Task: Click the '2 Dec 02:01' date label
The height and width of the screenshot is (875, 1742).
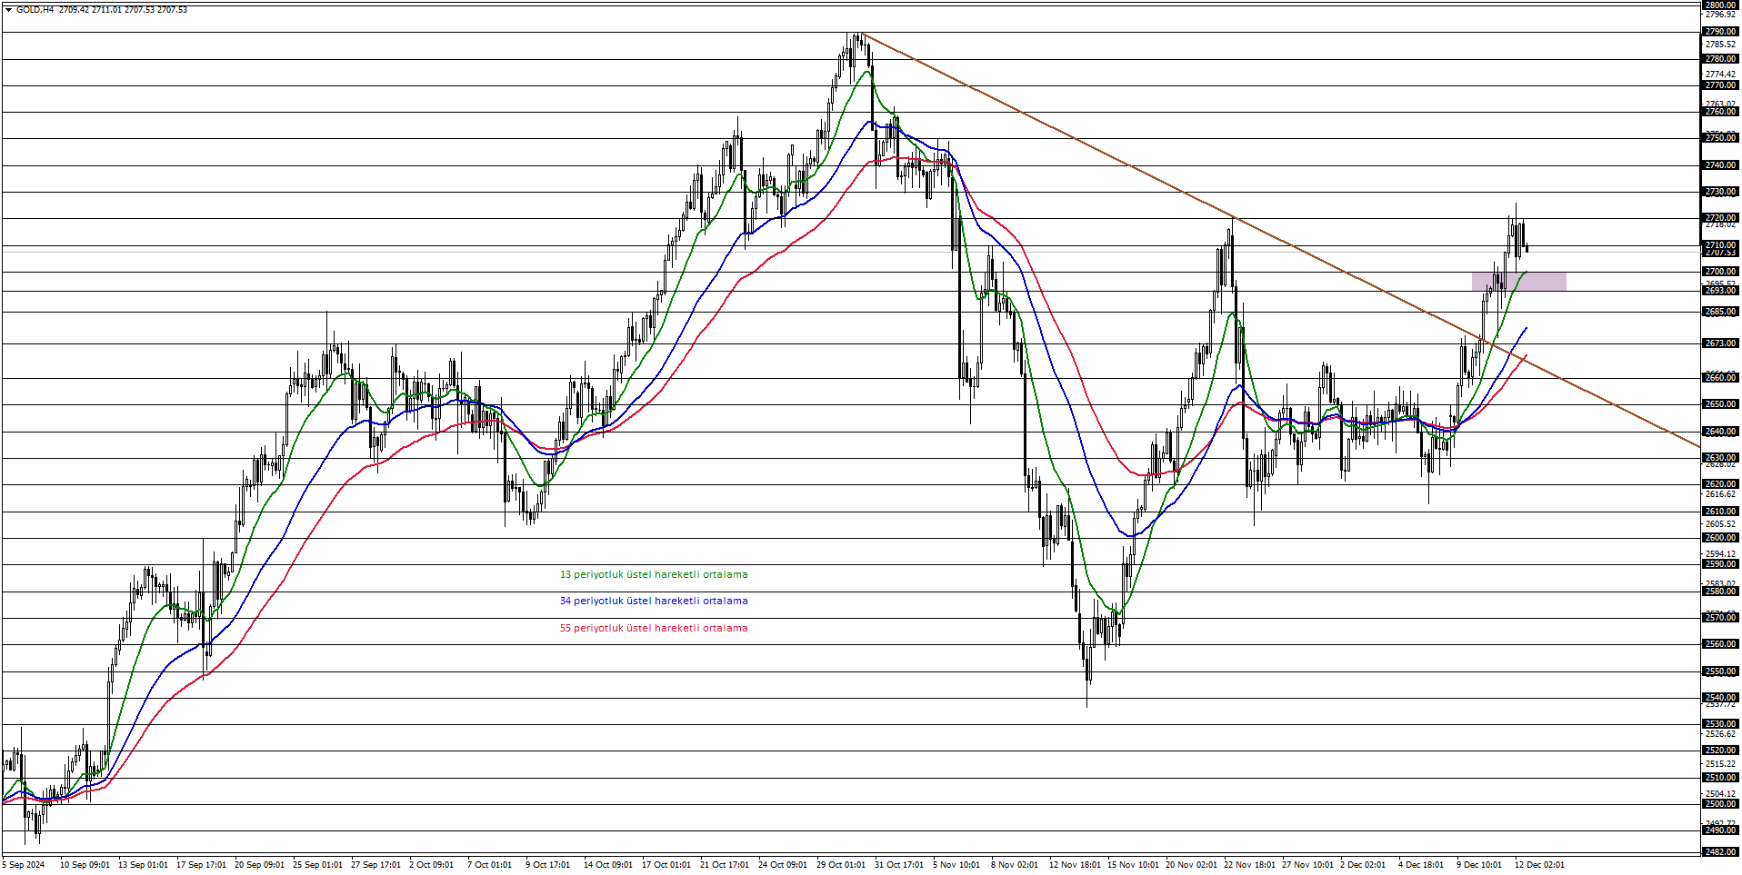Action: click(x=1363, y=865)
